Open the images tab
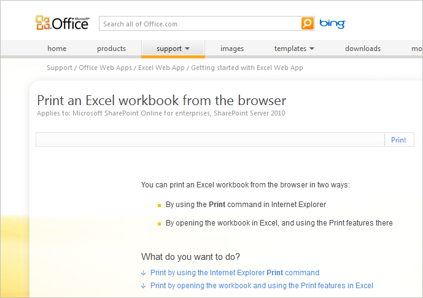Screen dimensions: 423x298 [232, 49]
